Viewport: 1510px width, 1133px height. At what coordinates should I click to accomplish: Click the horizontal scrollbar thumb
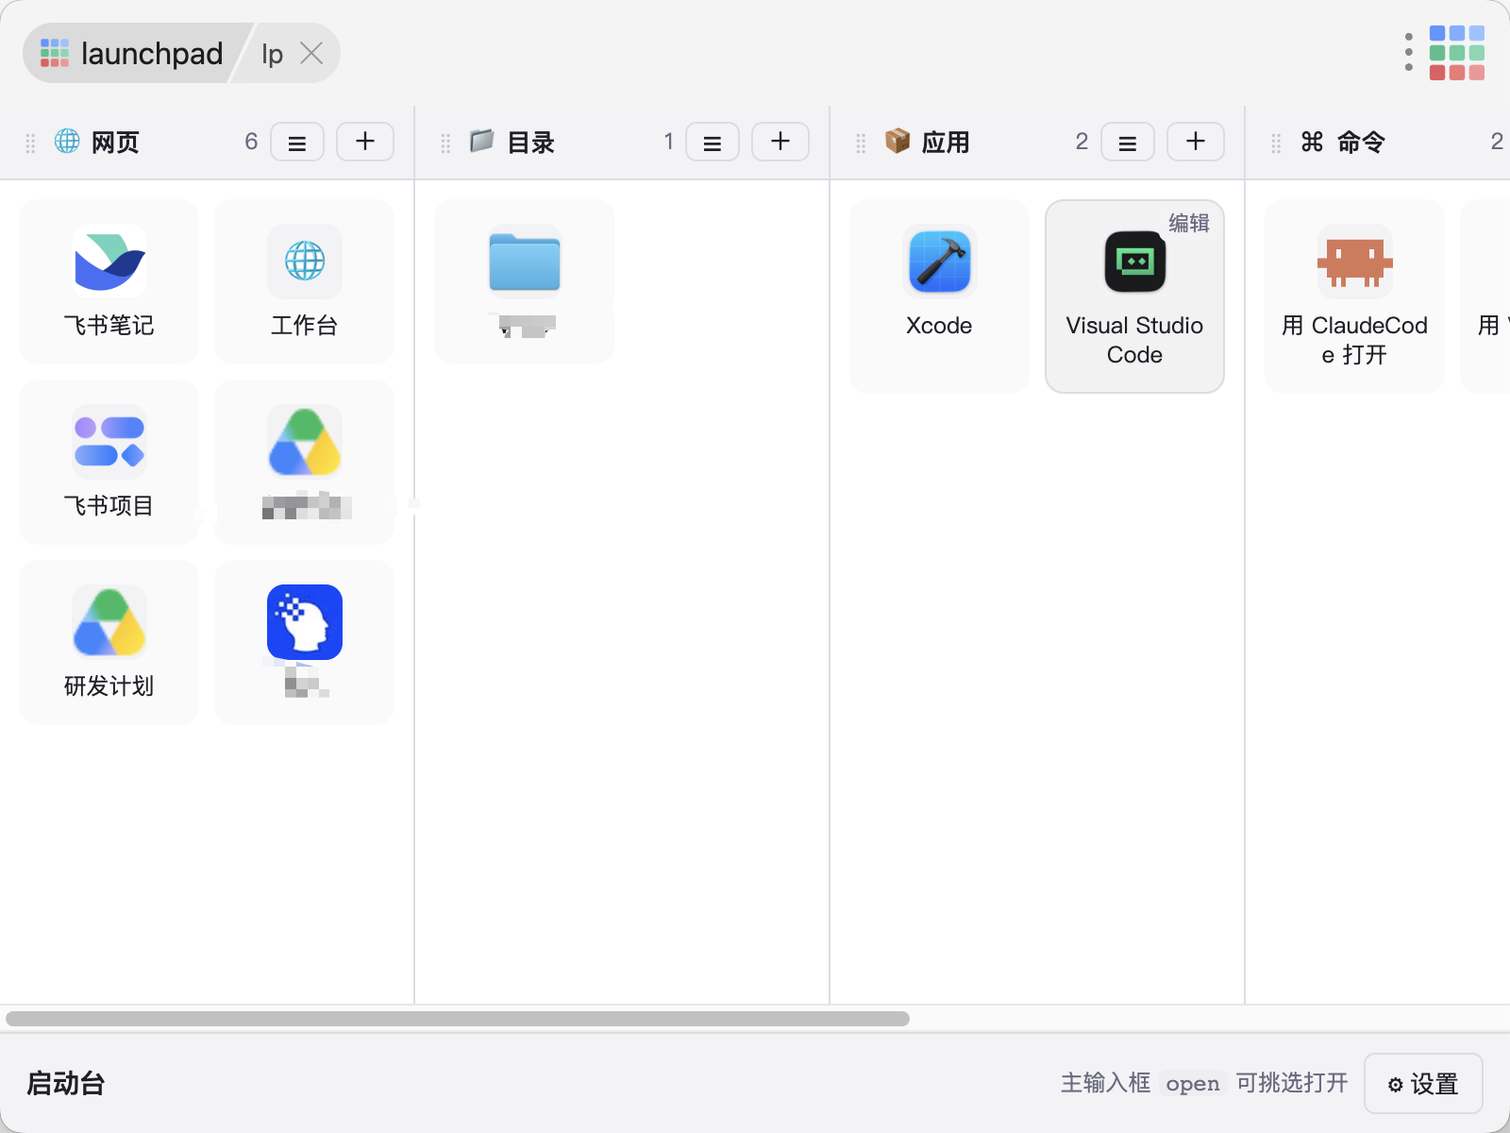(458, 1019)
